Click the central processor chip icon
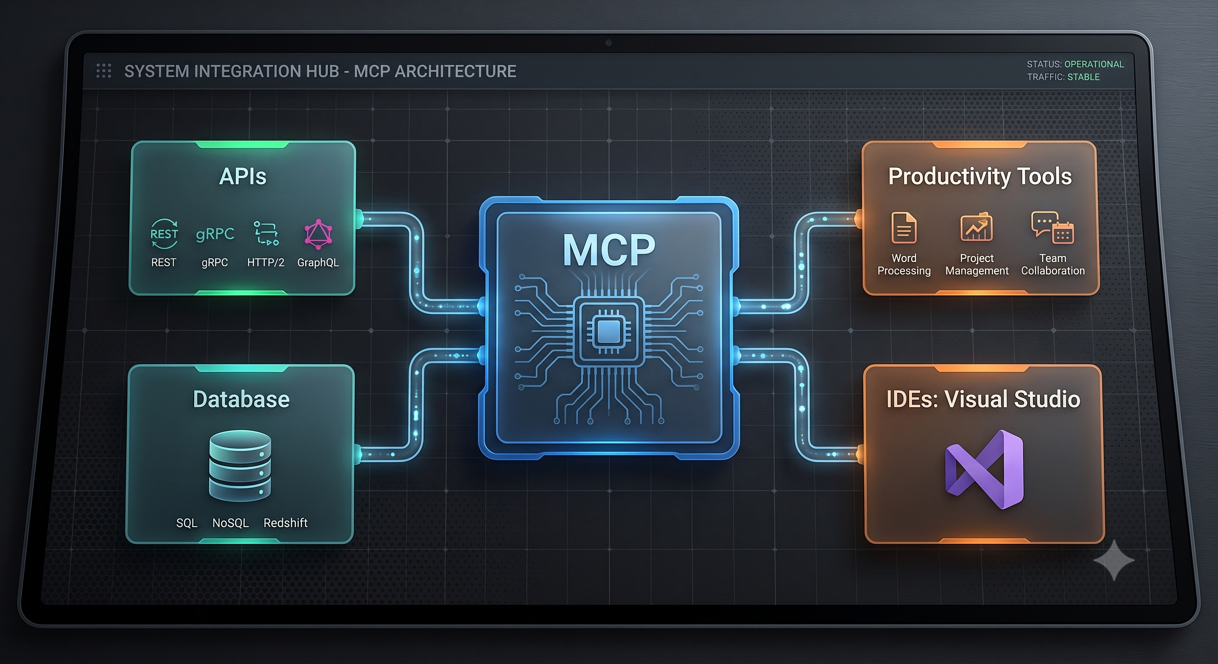Screen dimensions: 1218x664 click(609, 332)
